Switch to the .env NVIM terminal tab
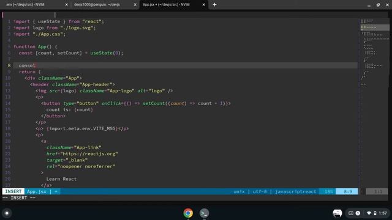The width and height of the screenshot is (392, 220). [35, 4]
